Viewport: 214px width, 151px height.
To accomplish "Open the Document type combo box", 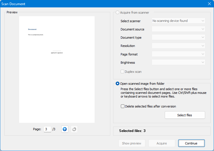I will [178, 38].
